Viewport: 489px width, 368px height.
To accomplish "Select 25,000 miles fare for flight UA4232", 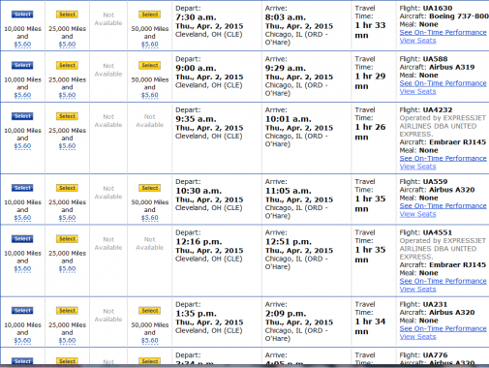I will tap(67, 116).
